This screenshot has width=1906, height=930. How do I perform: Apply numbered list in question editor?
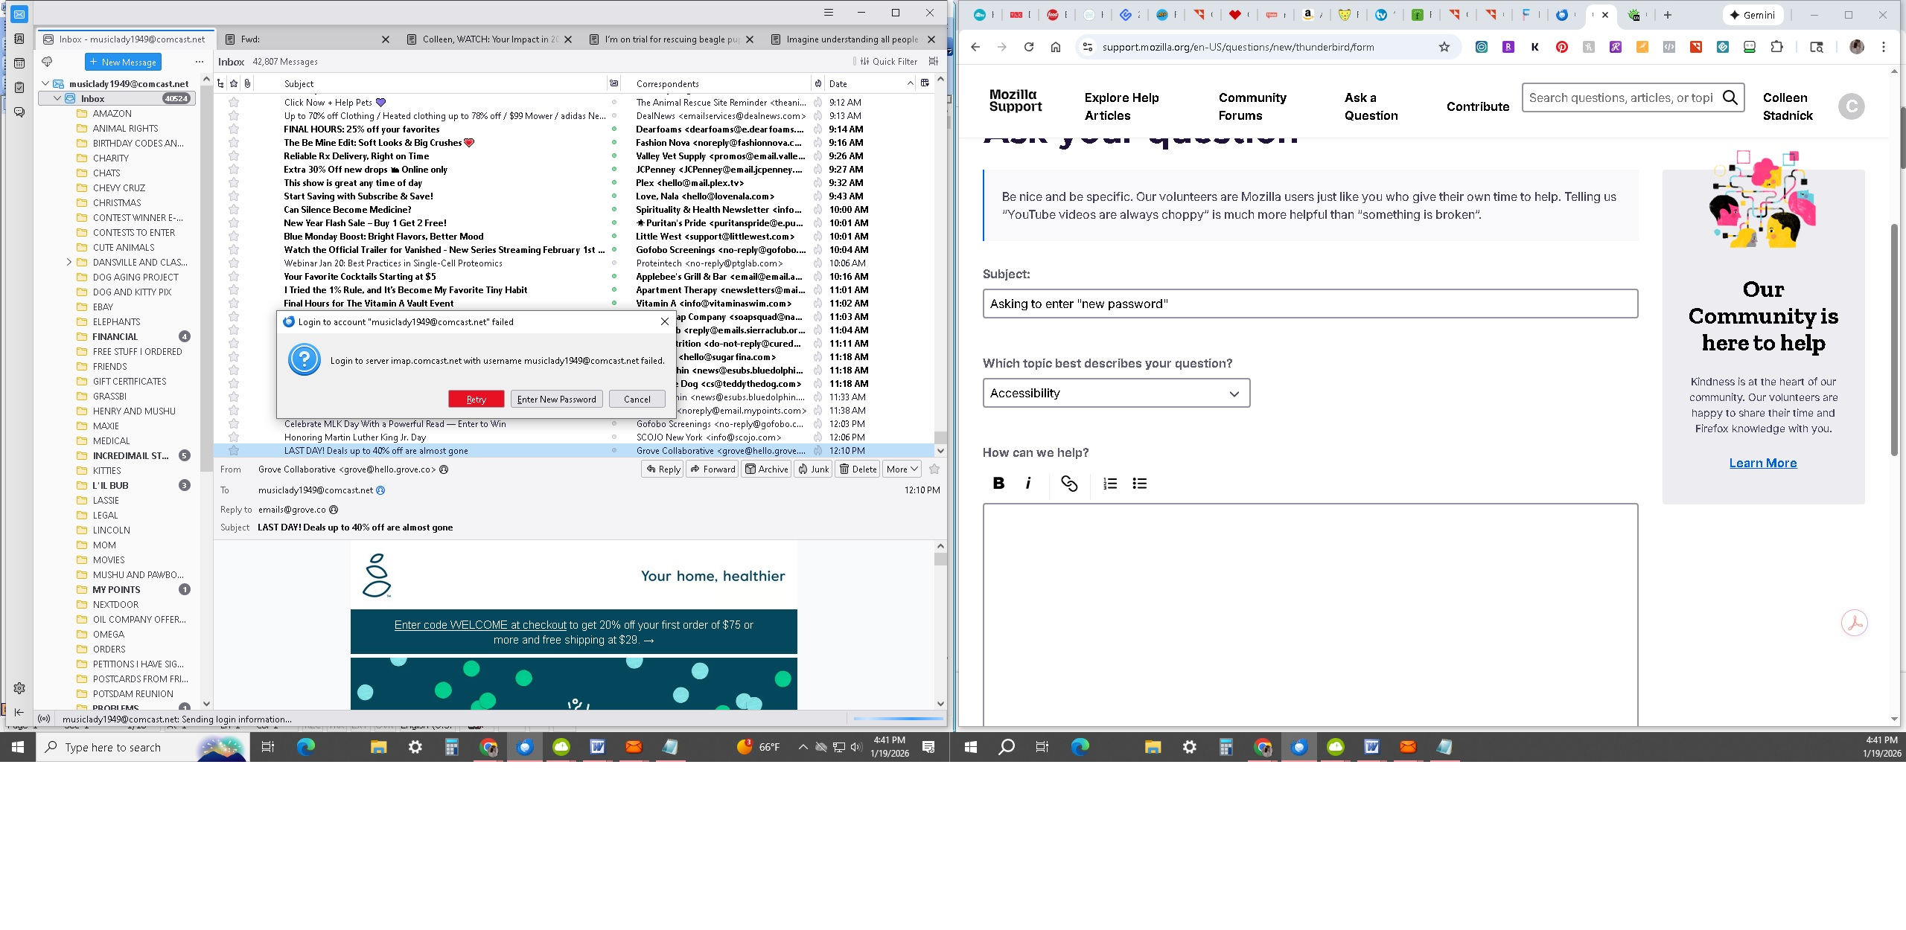[1109, 484]
